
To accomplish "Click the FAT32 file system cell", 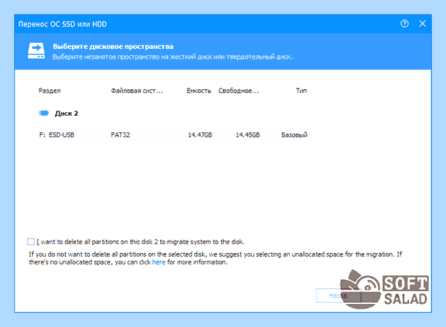I will tap(120, 135).
